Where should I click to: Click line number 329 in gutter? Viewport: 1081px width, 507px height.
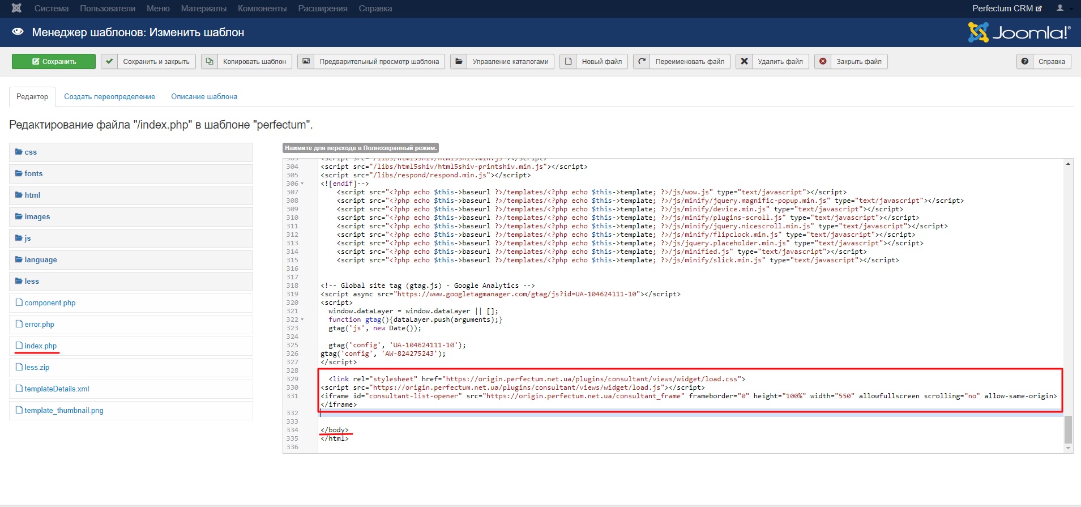[x=292, y=379]
